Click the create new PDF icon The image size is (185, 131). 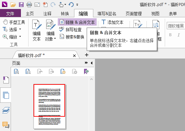tap(45, 5)
